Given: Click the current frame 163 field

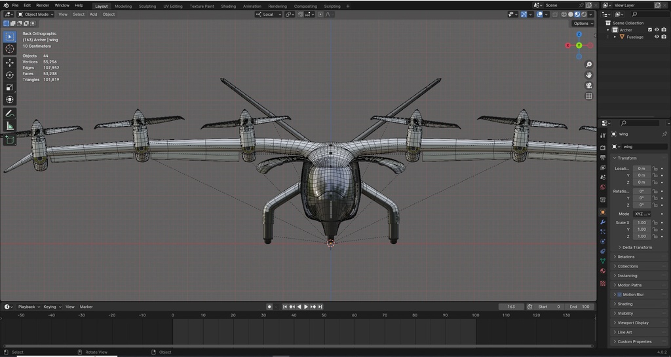Looking at the screenshot, I should pyautogui.click(x=511, y=307).
